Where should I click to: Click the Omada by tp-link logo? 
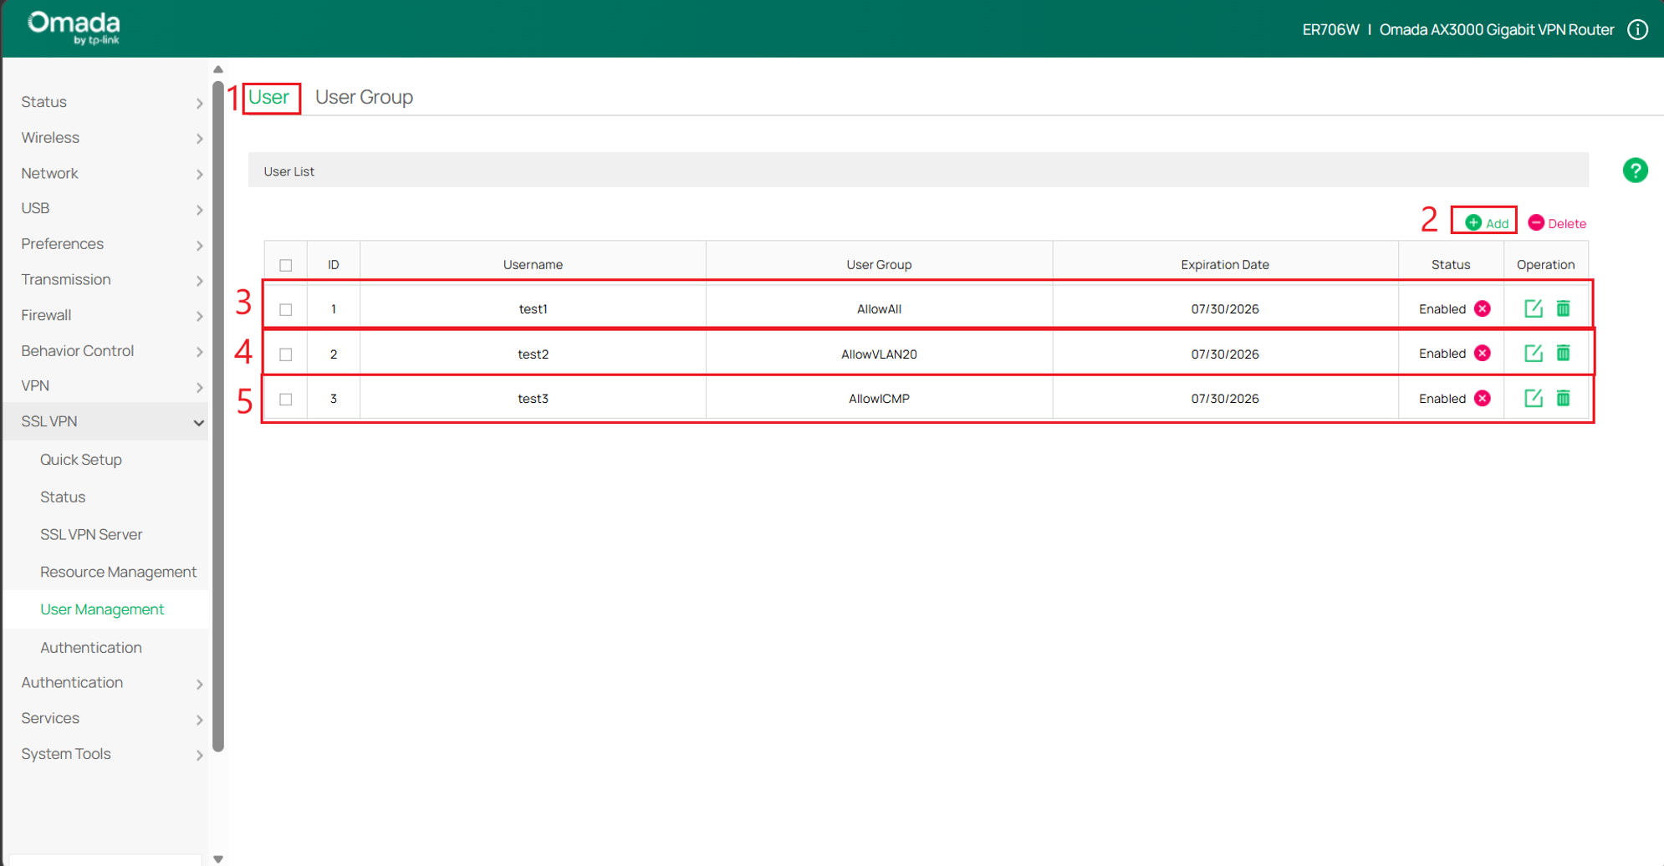coord(74,28)
